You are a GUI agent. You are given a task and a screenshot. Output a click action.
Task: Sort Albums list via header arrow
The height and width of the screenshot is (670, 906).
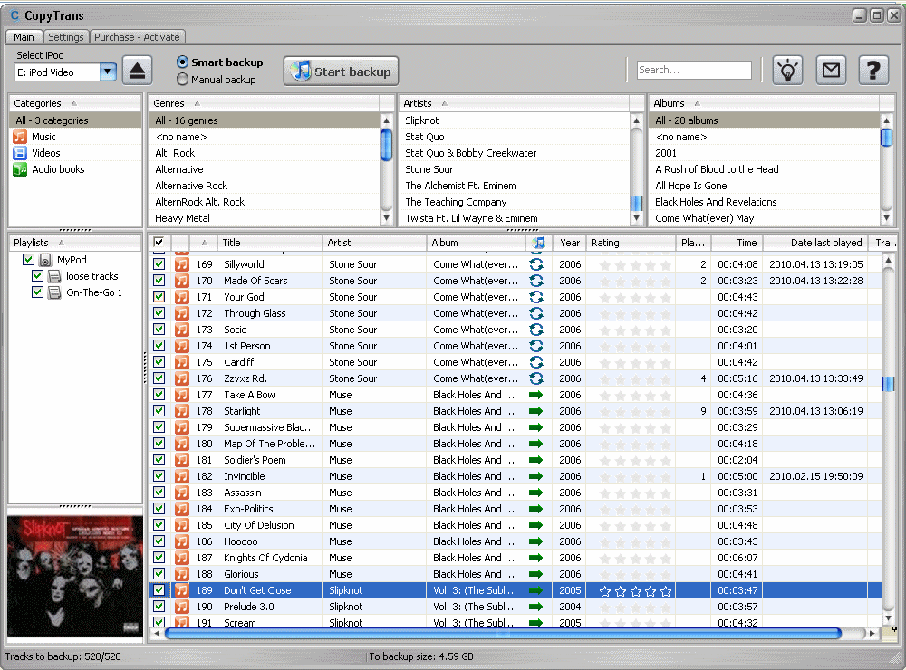tap(698, 103)
